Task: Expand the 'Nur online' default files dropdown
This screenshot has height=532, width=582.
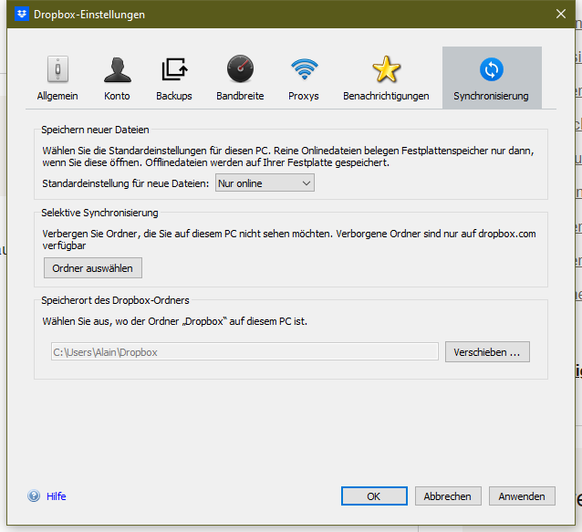Action: click(265, 183)
